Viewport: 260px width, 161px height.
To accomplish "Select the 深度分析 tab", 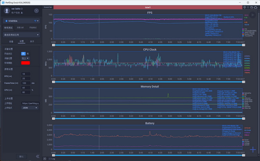I will click(x=20, y=28).
